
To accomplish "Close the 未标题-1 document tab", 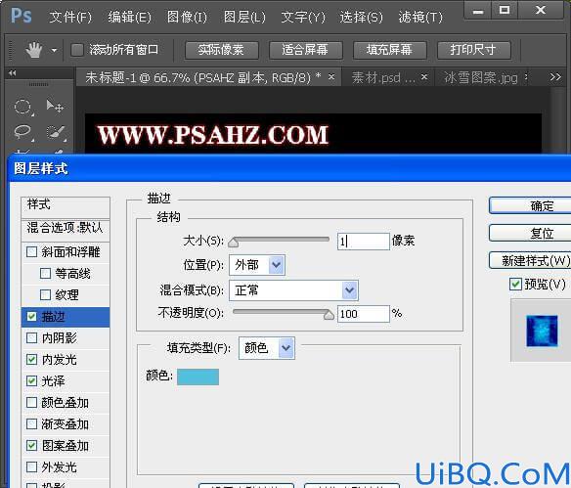I will pyautogui.click(x=331, y=77).
